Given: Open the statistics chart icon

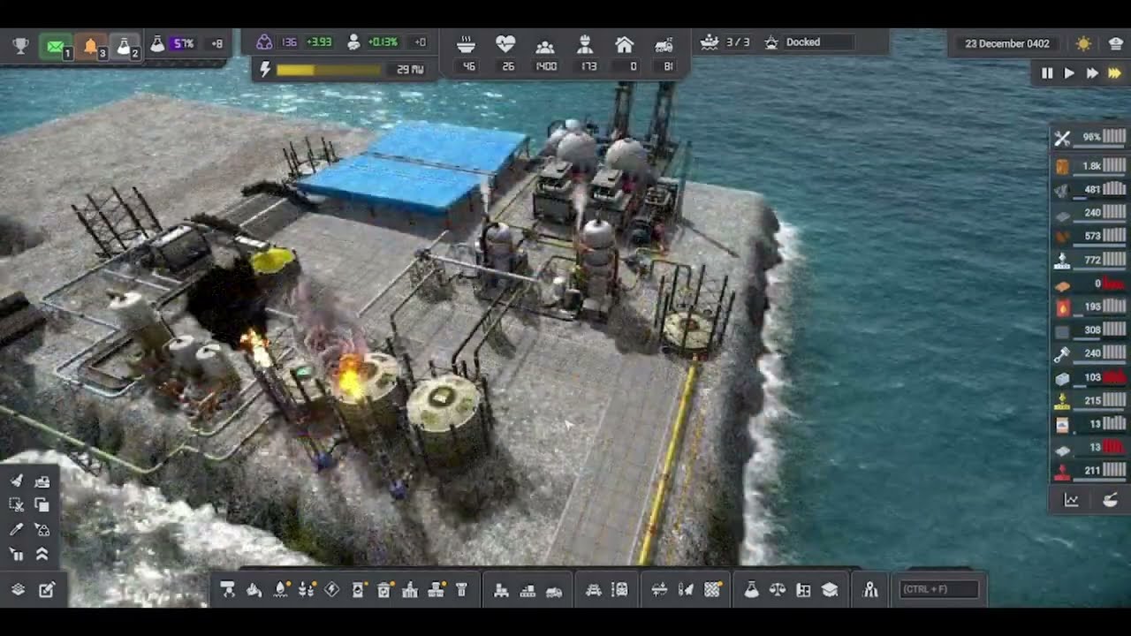Looking at the screenshot, I should coord(1071,501).
